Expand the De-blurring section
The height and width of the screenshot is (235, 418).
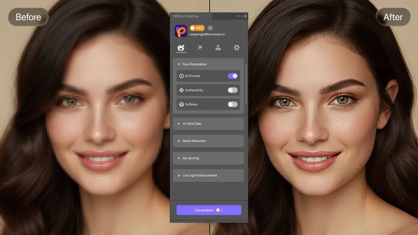pyautogui.click(x=208, y=158)
